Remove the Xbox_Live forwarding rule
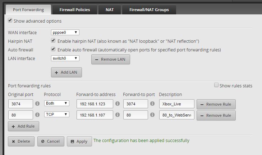 click(x=216, y=105)
